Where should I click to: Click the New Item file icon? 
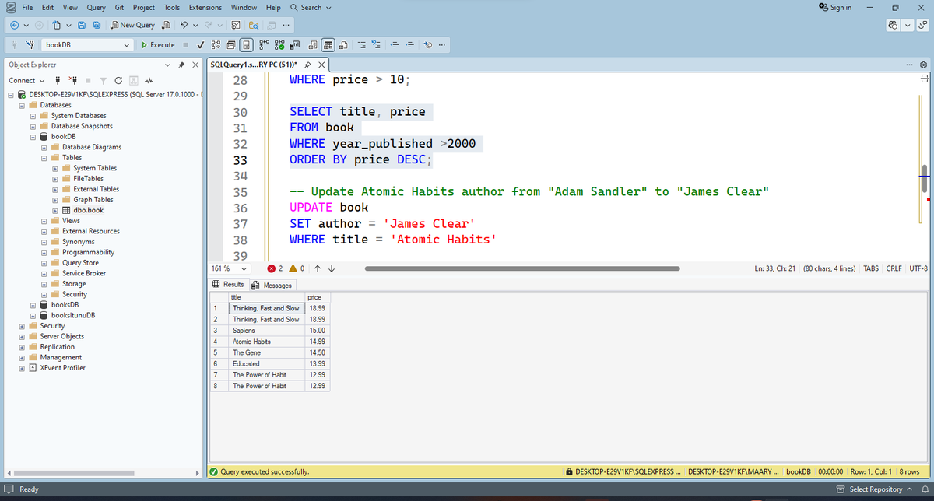[57, 25]
